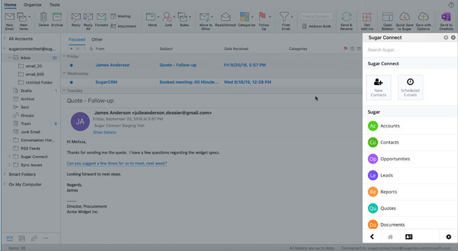Click the Get Add-ins icon
Viewport: 458px width, 251px height.
tap(367, 17)
